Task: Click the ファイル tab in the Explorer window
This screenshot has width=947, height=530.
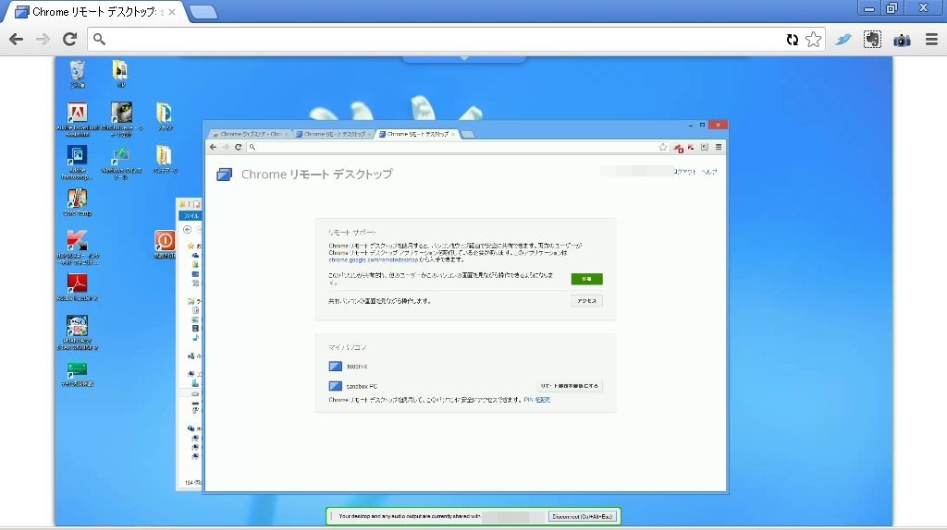Action: coord(191,216)
